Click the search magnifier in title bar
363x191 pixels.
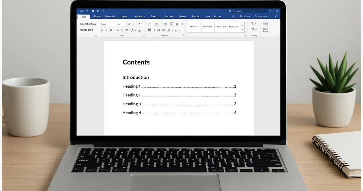coord(230,11)
